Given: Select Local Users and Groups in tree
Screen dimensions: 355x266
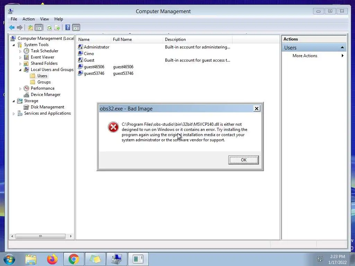Looking at the screenshot, I should point(52,69).
